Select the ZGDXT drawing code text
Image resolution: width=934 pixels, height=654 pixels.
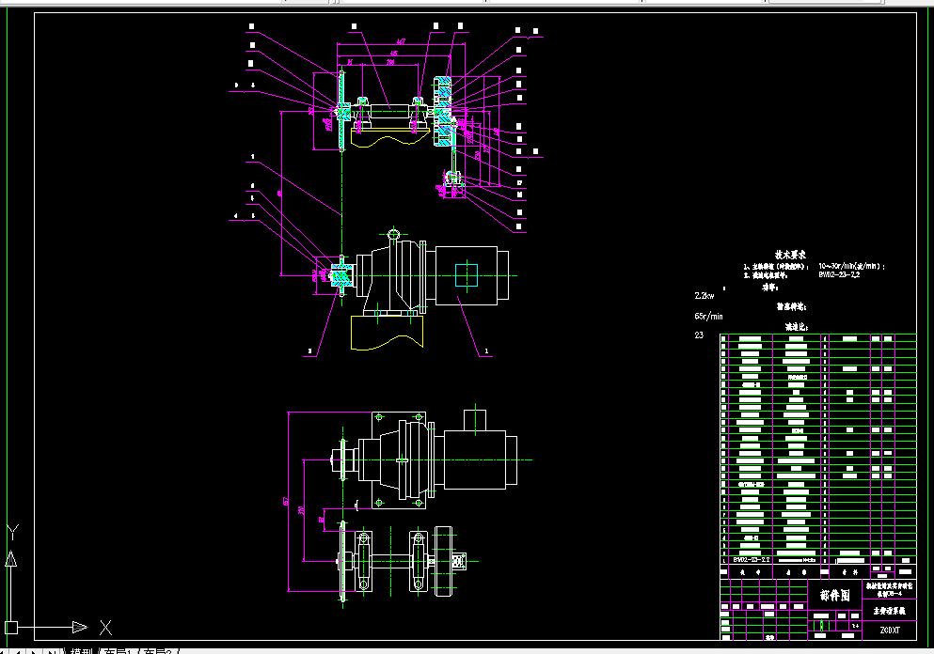[x=890, y=631]
